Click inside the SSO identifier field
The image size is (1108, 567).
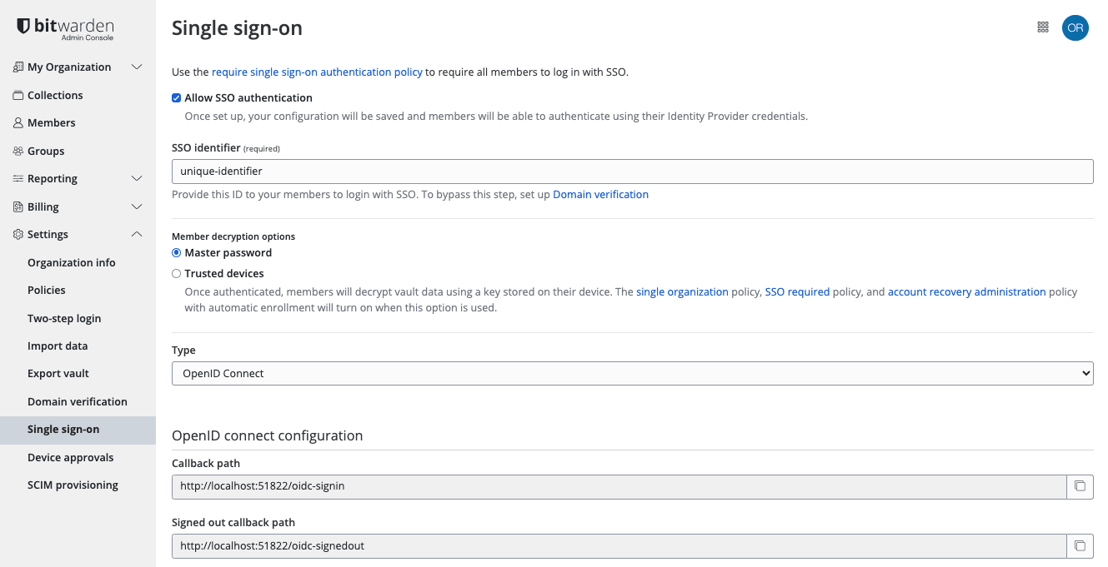631,172
